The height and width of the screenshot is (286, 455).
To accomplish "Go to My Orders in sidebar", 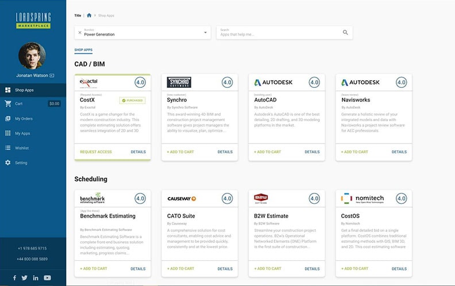I will click(x=33, y=118).
